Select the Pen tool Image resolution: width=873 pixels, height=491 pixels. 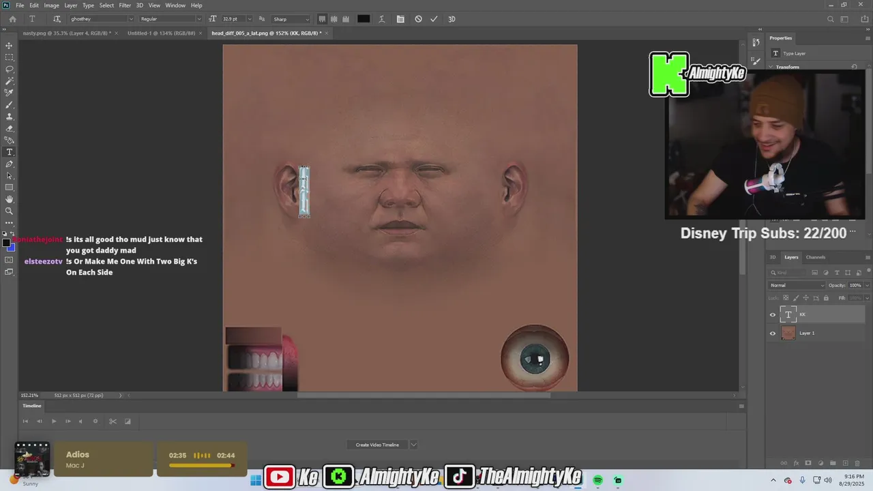(9, 164)
